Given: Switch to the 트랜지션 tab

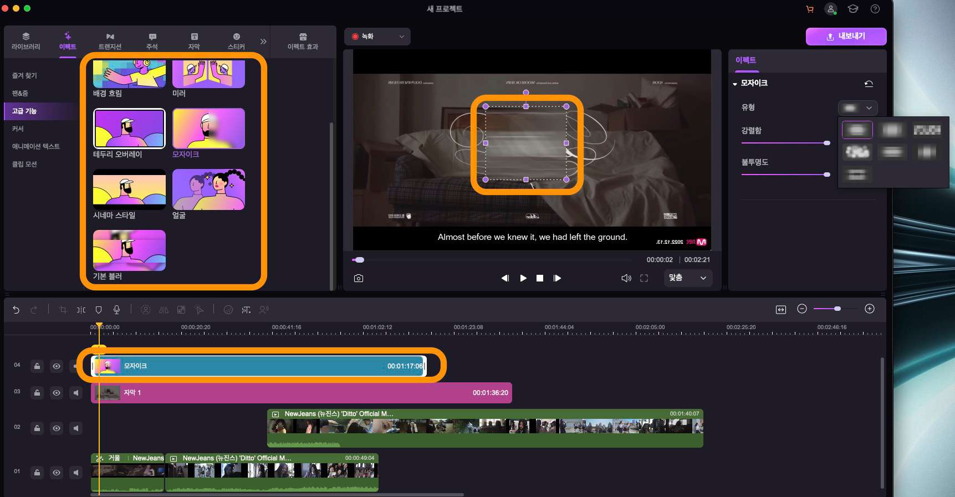Looking at the screenshot, I should [110, 41].
